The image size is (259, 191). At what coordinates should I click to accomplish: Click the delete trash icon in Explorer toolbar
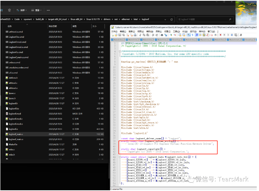coord(9,10)
